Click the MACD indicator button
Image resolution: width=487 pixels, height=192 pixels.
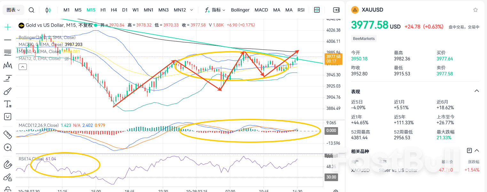261,10
